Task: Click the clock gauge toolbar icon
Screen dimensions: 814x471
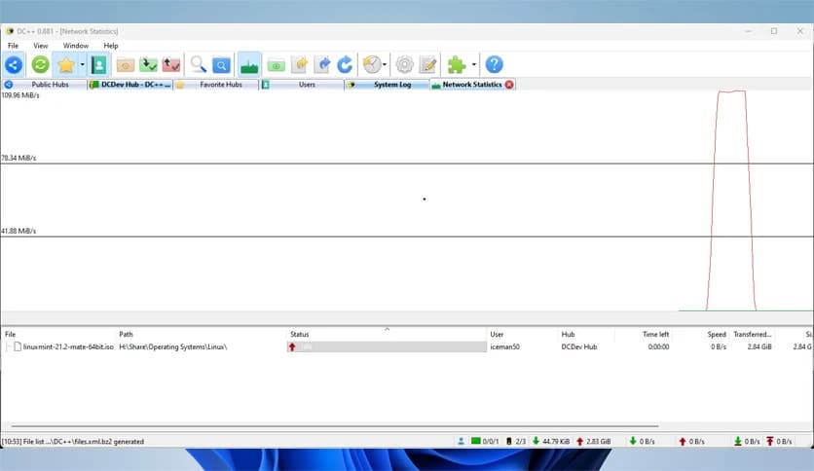Action: [372, 65]
